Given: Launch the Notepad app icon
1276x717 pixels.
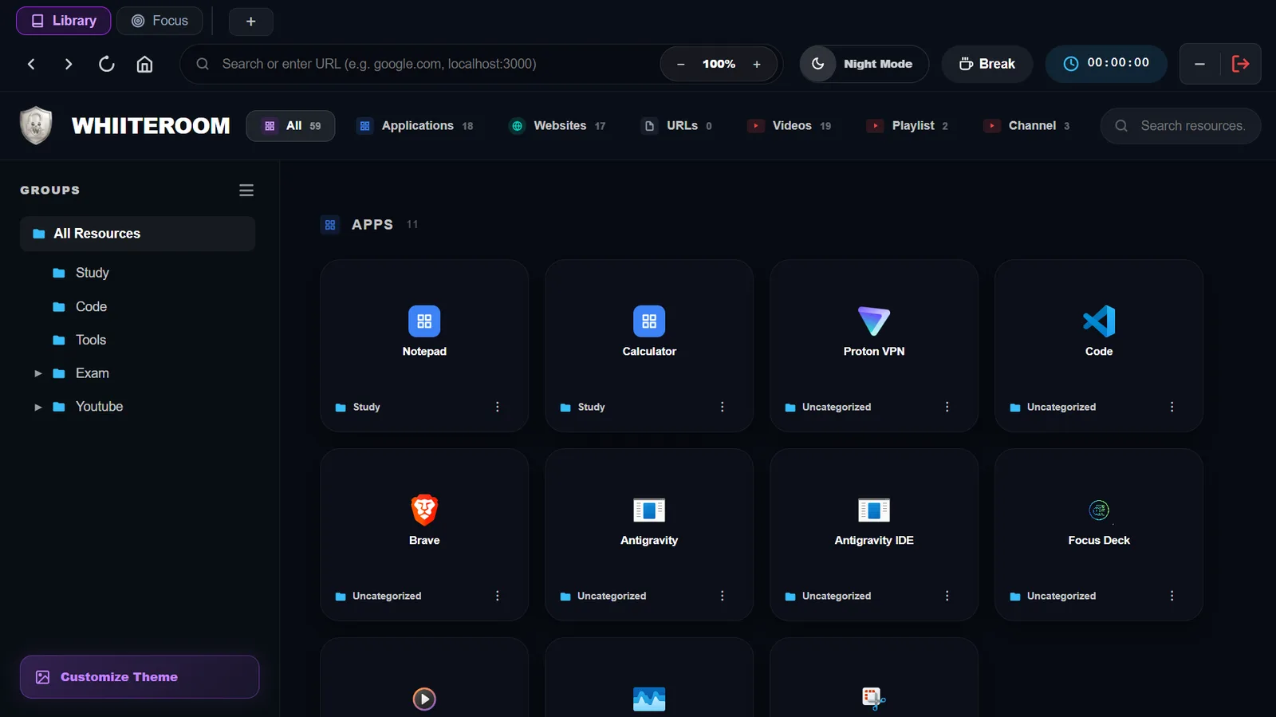Looking at the screenshot, I should (424, 321).
